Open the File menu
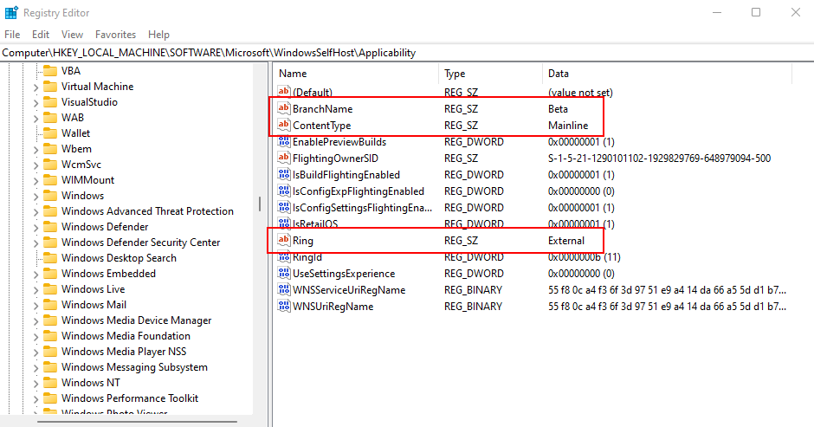The height and width of the screenshot is (427, 814). tap(12, 35)
